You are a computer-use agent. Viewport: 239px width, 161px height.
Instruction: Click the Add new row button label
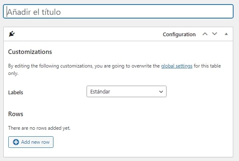[x=35, y=142]
